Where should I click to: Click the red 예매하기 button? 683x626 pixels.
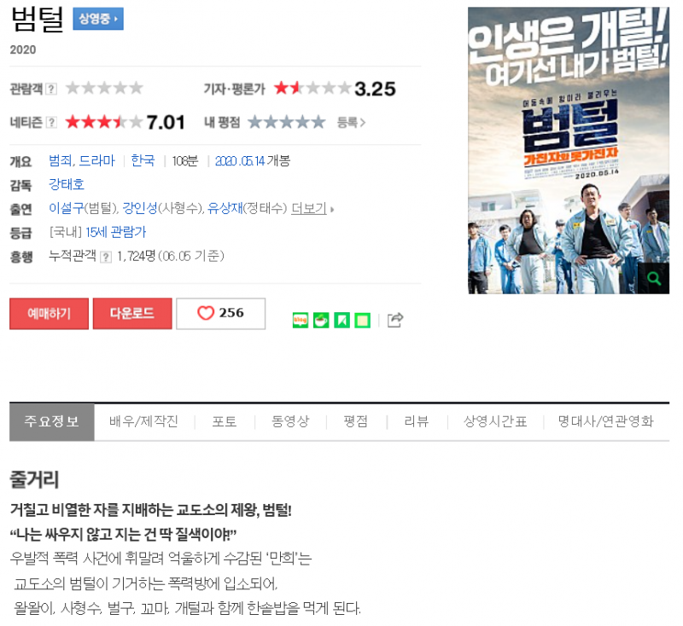coord(50,314)
